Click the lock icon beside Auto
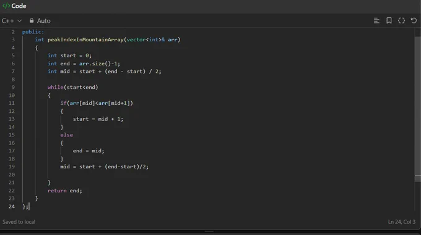 coord(32,20)
